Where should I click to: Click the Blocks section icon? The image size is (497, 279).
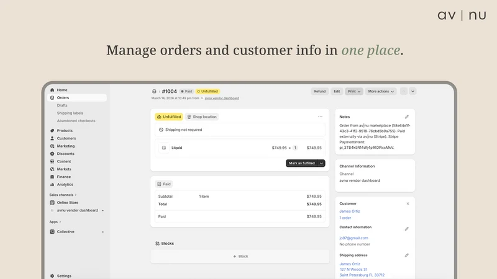tap(157, 244)
